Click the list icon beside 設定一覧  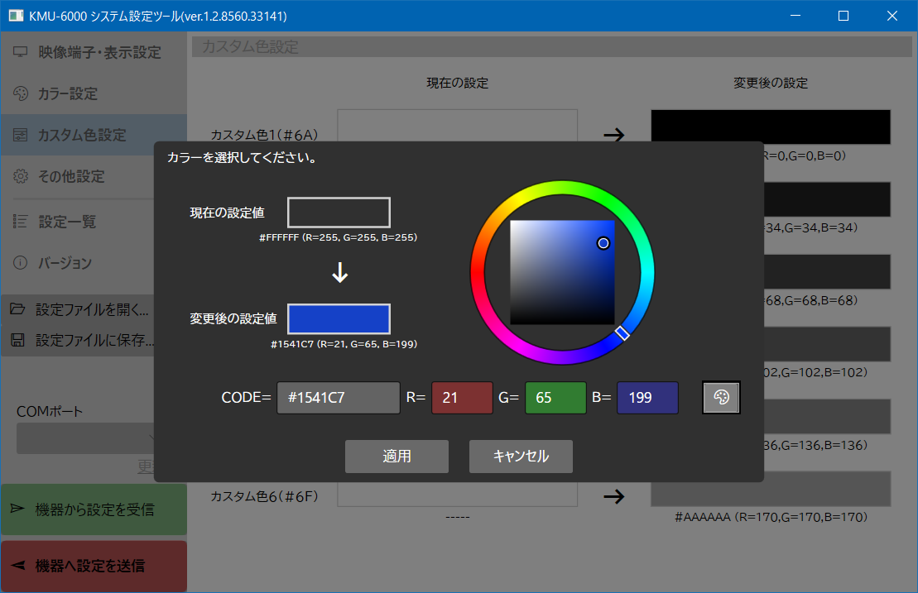click(21, 222)
